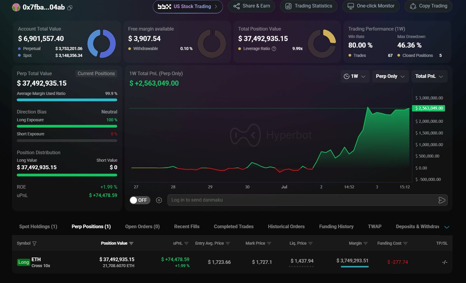Viewport: 466px width, 283px height.
Task: Expand the tabs overflow chevron
Action: click(447, 227)
